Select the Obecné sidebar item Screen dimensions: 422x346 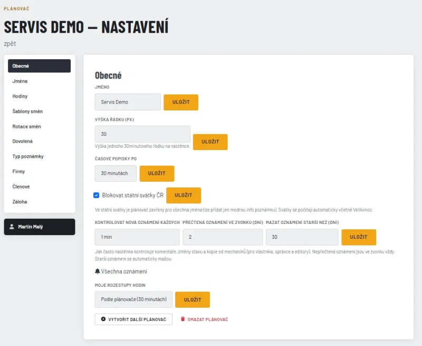click(x=39, y=66)
